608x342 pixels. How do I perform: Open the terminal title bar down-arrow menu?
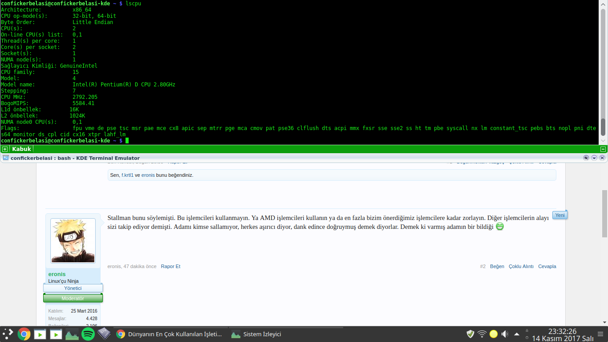594,158
